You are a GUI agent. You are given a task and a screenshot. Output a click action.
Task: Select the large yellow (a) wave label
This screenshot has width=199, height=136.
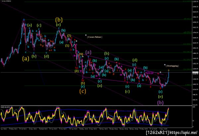[26, 59]
